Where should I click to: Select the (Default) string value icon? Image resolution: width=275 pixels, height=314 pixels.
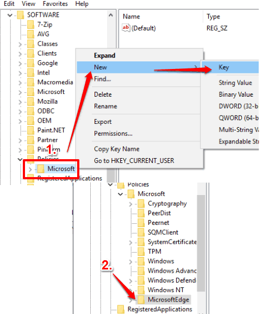click(126, 28)
